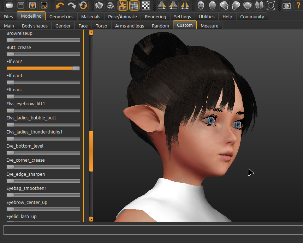Switch to the front face camera view
303x243 pixels.
tap(201, 5)
